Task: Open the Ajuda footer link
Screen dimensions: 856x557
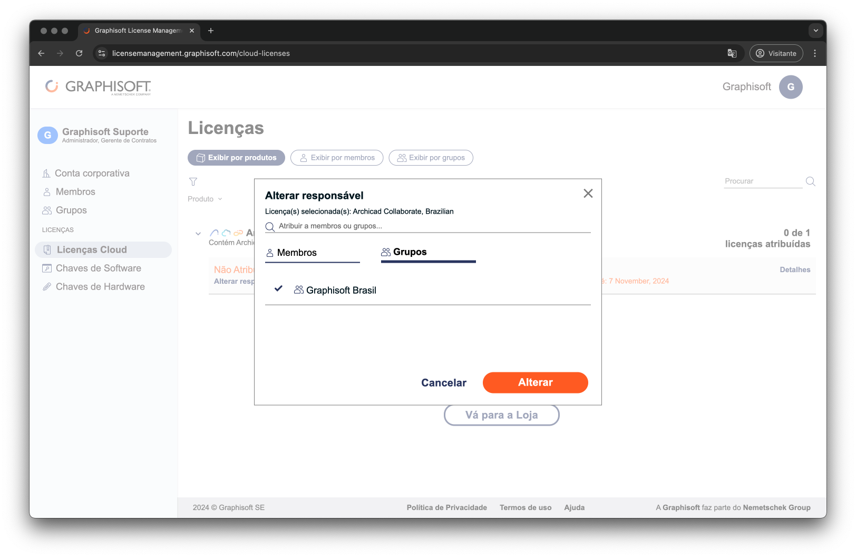Action: [x=575, y=507]
